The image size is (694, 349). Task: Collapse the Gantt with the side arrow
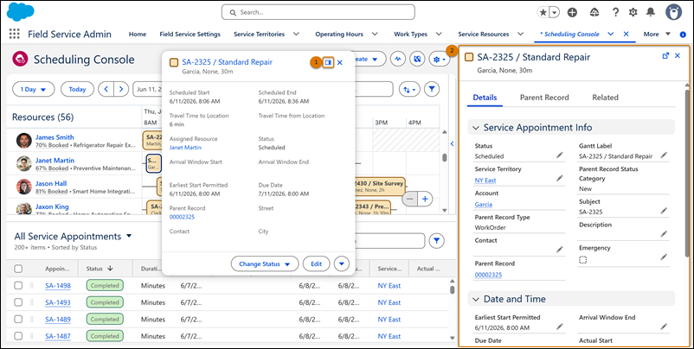pyautogui.click(x=452, y=143)
